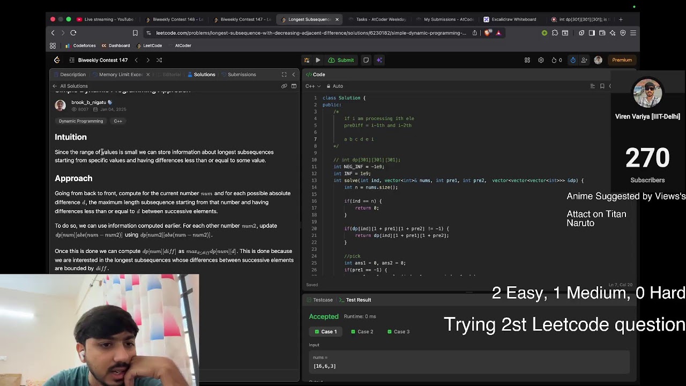Image resolution: width=686 pixels, height=386 pixels.
Task: Reload the page
Action: [73, 33]
